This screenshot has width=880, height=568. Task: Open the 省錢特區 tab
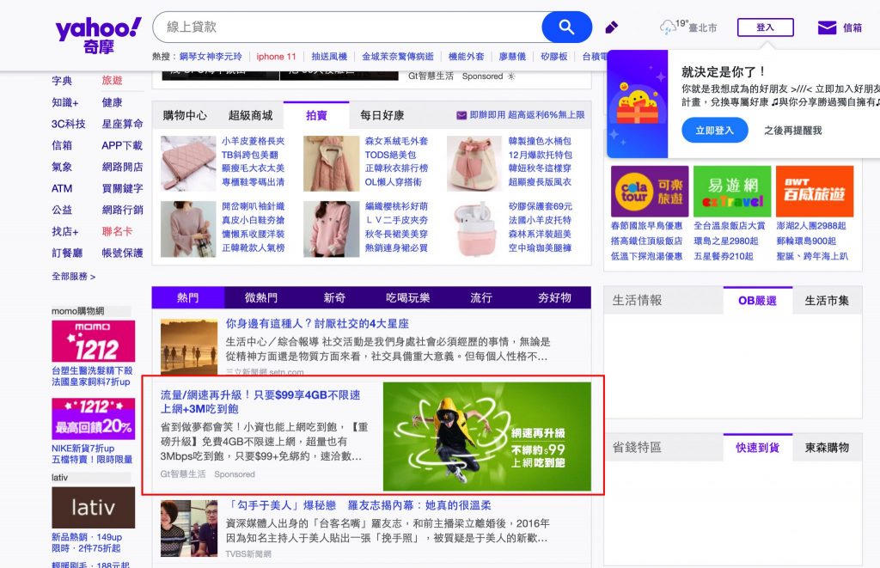pyautogui.click(x=637, y=448)
